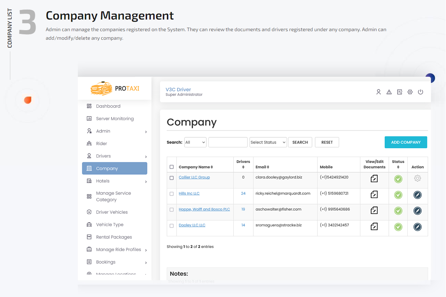Check the Dooley LLC LLC row checkbox
The image size is (446, 297).
[x=172, y=226]
